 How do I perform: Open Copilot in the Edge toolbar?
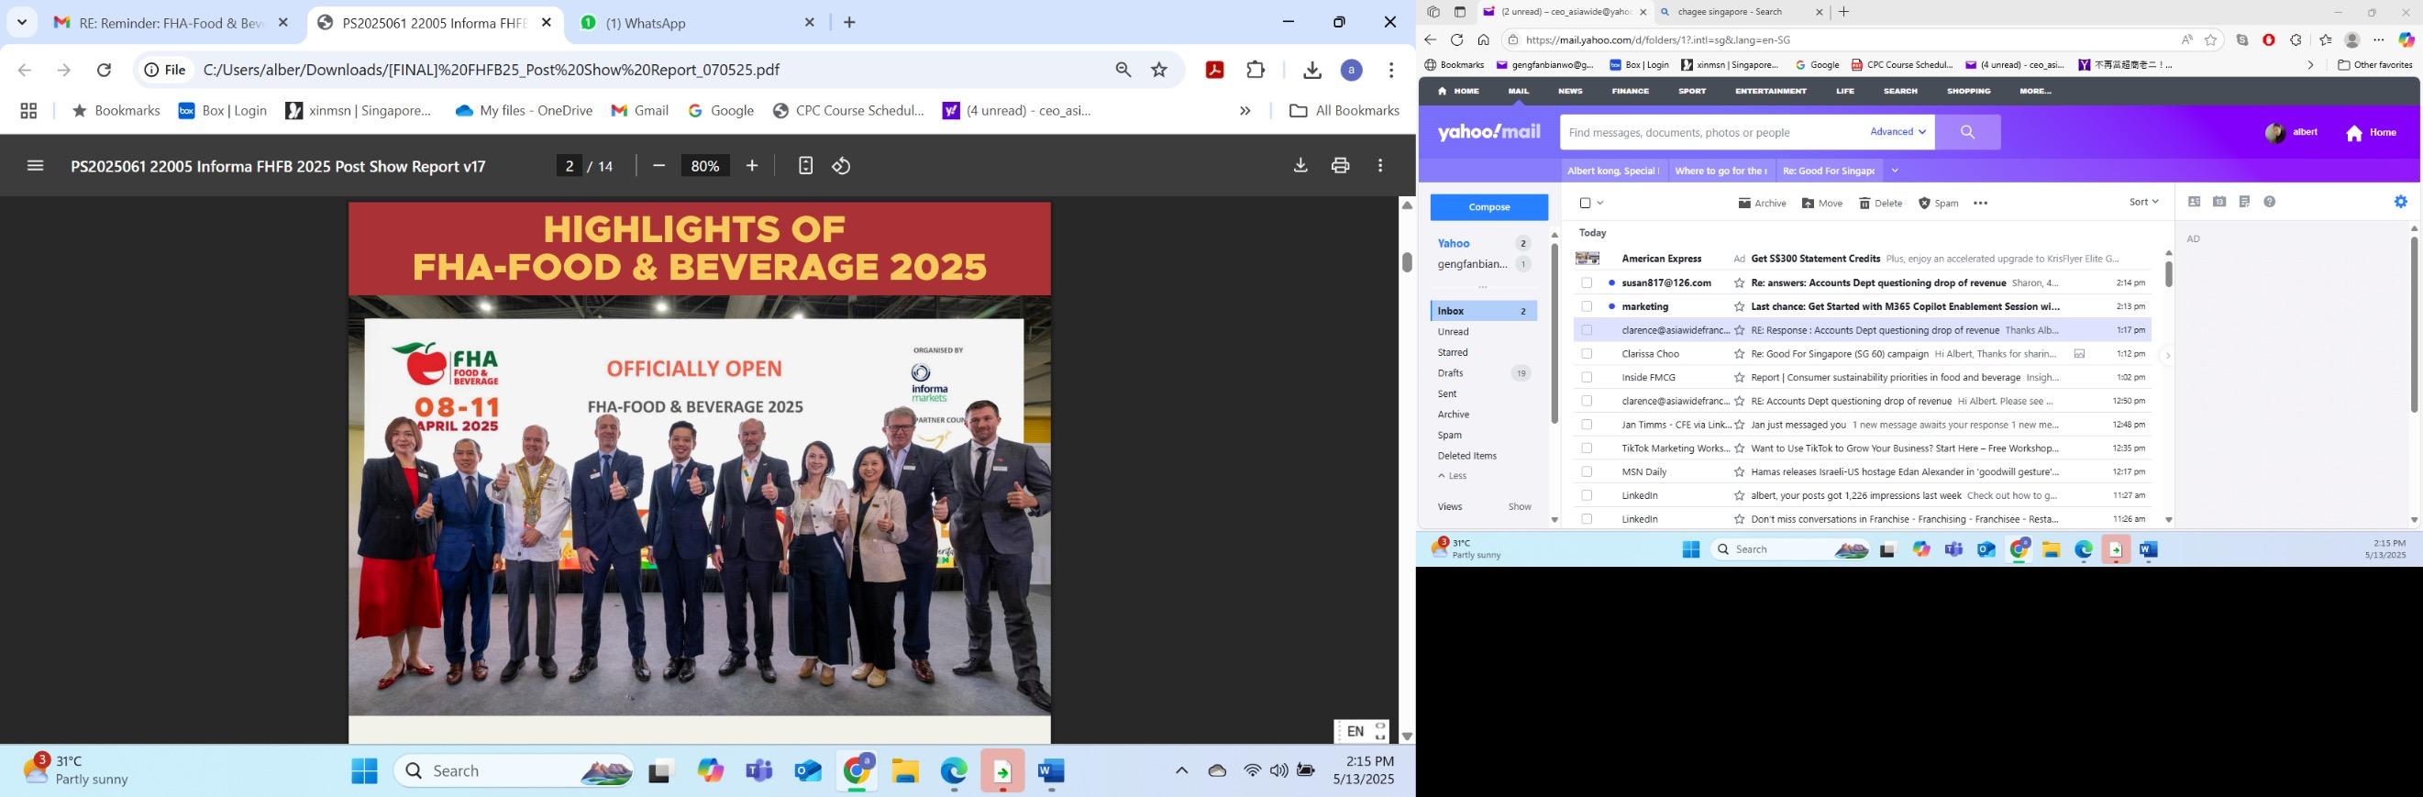pos(2406,39)
